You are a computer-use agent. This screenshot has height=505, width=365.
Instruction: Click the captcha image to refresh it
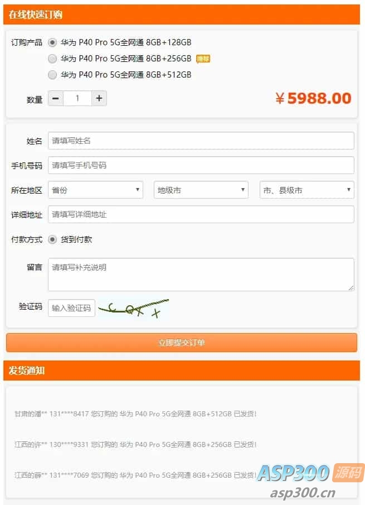(133, 308)
